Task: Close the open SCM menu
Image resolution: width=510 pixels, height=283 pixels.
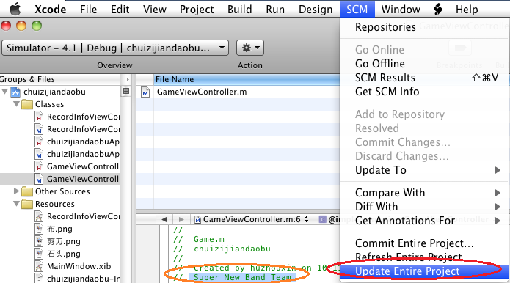Action: (x=357, y=10)
